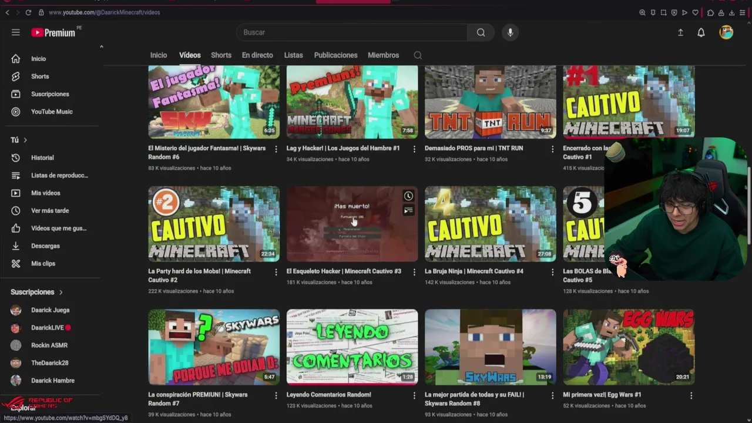This screenshot has height=423, width=752.
Task: Open Leyendo Comentarios video thumbnail
Action: click(352, 347)
